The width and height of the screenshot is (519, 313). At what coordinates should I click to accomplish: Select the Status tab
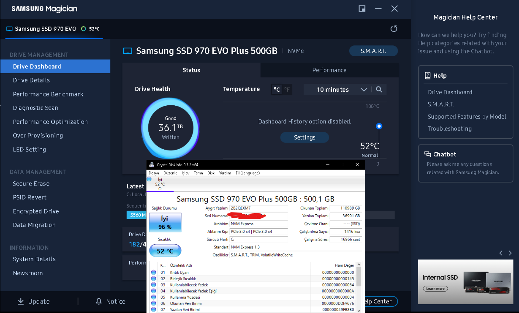click(x=191, y=70)
